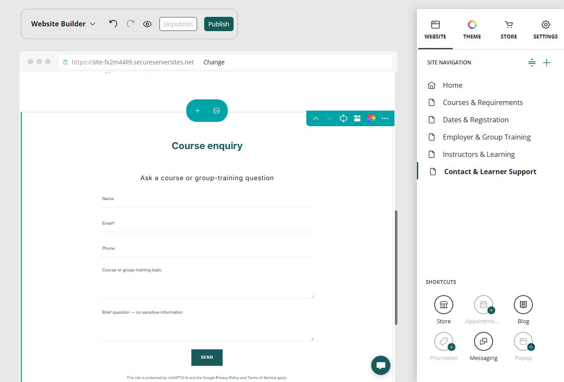This screenshot has width=564, height=382.
Task: Open section color wheel picker
Action: (x=371, y=118)
